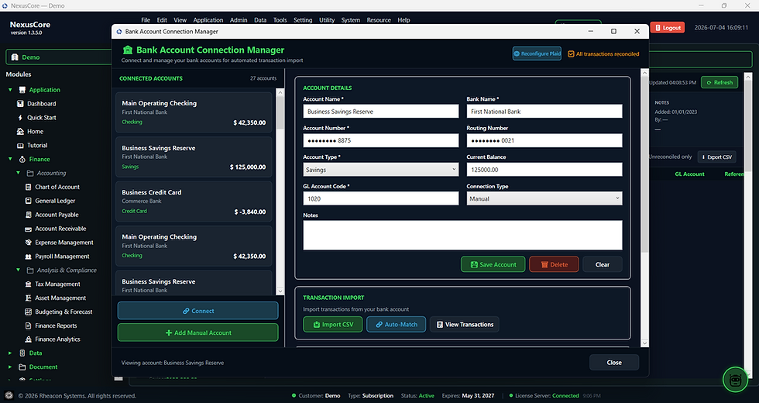Click the Payroll Management icon
The height and width of the screenshot is (403, 759).
point(28,257)
